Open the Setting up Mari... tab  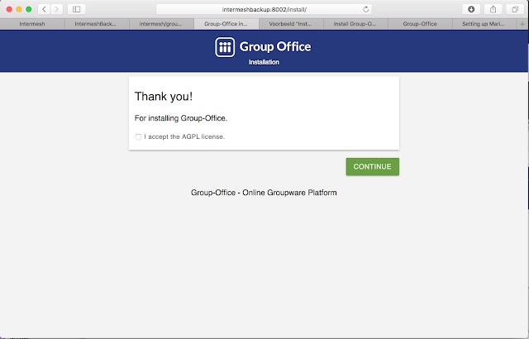pyautogui.click(x=484, y=25)
